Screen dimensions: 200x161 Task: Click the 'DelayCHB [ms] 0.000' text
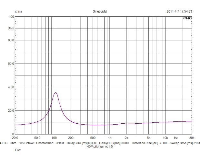pos(114,143)
